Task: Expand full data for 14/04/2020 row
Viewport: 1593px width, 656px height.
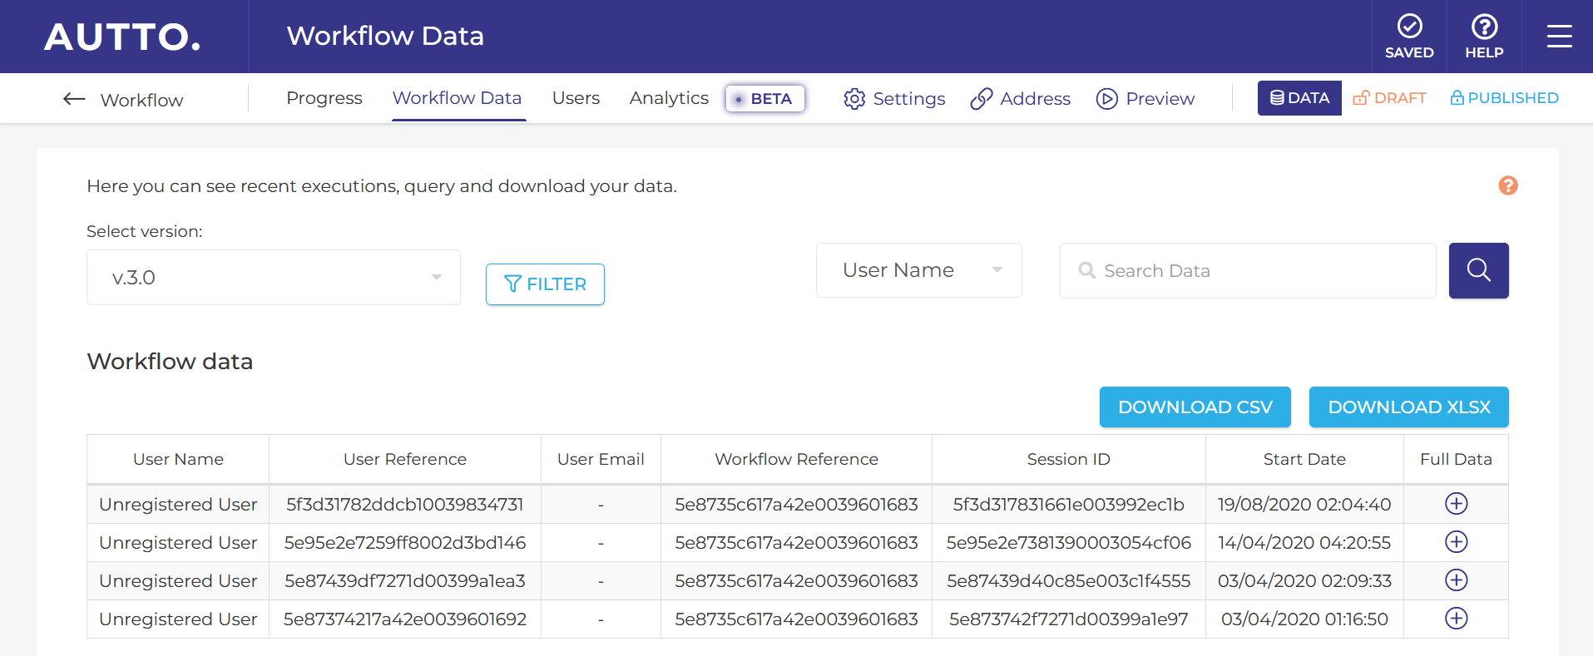Action: (x=1456, y=542)
